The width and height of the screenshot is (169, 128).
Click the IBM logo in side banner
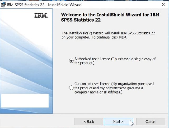(x=41, y=15)
